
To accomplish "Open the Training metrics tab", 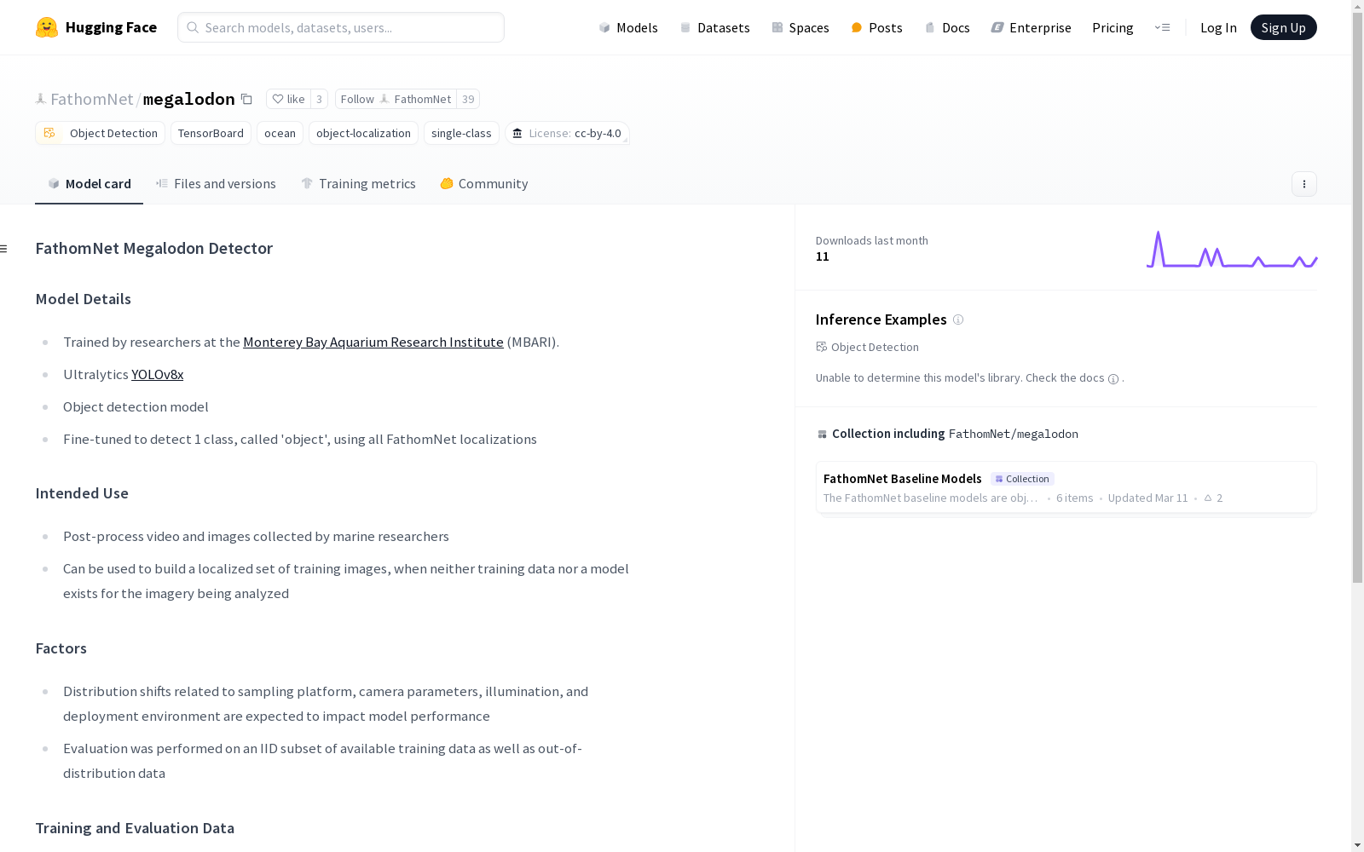I will (x=358, y=184).
